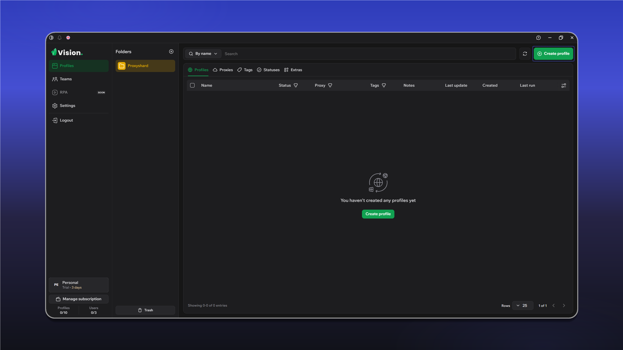
Task: Open Profiles in the sidebar
Action: coord(79,66)
